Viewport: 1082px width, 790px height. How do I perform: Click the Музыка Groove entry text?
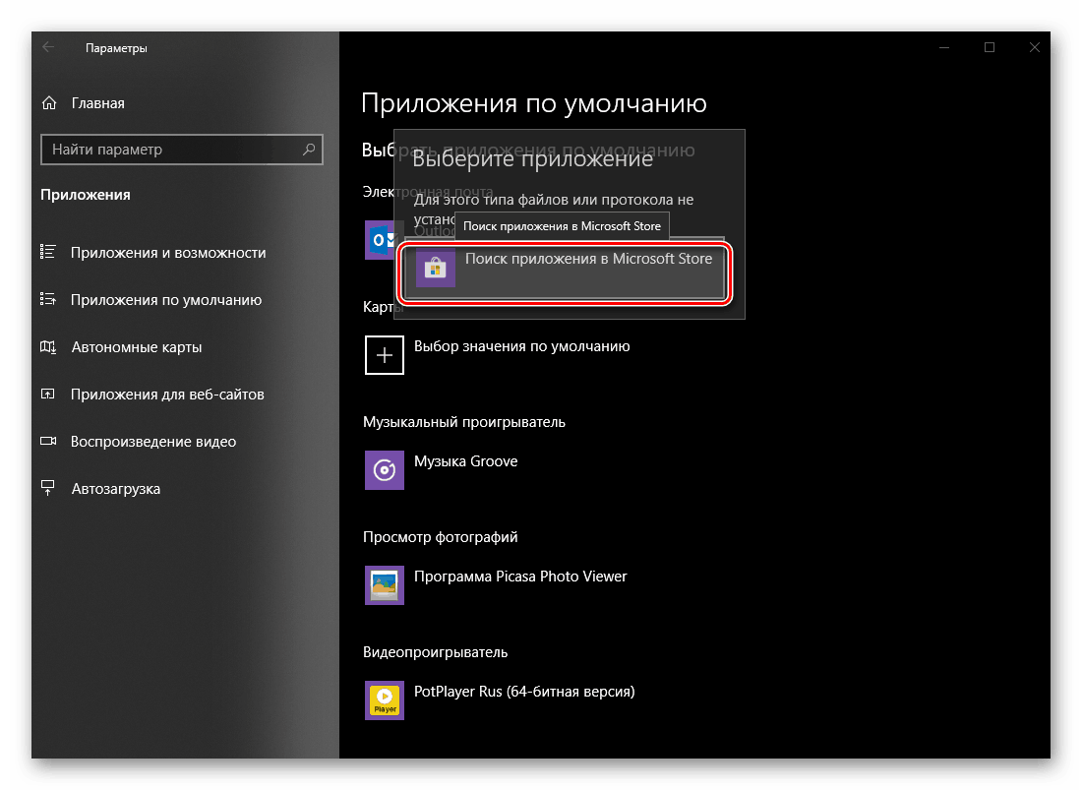(466, 460)
